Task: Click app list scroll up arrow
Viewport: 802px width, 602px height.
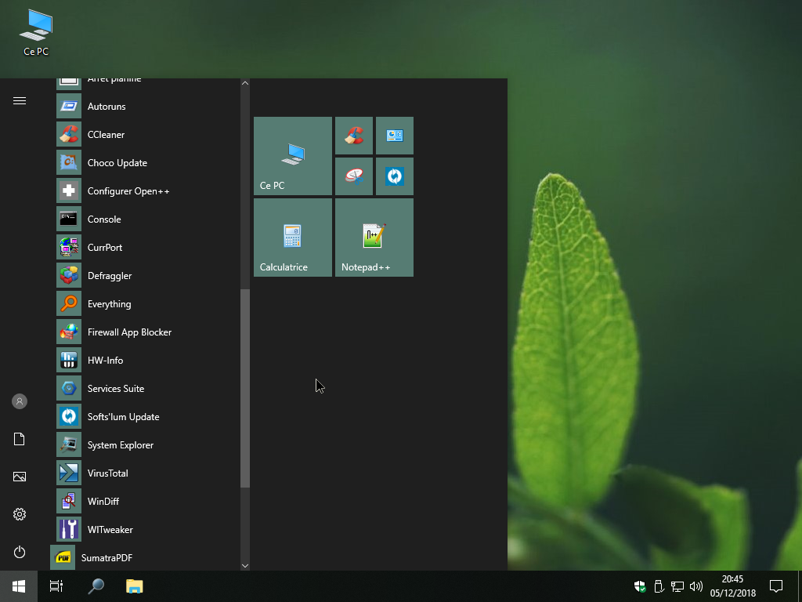Action: click(245, 83)
